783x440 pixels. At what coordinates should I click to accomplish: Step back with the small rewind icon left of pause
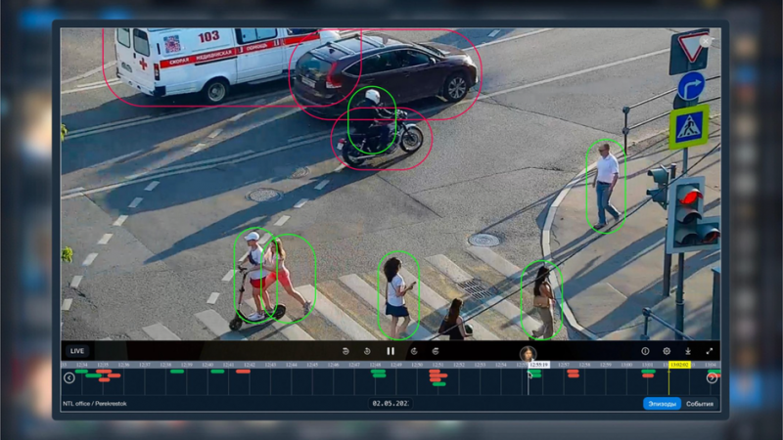[367, 351]
